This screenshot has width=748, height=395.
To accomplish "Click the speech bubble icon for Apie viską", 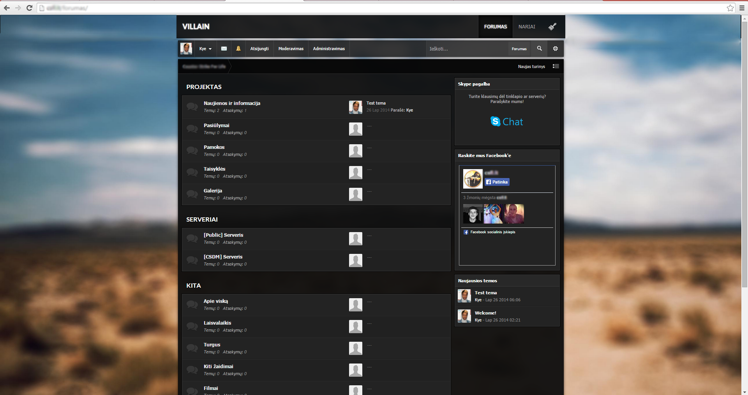I will 192,304.
